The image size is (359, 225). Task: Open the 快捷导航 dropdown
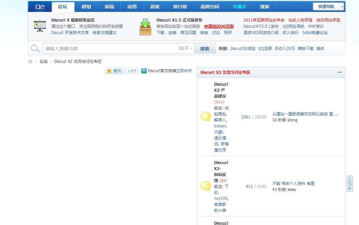328,7
